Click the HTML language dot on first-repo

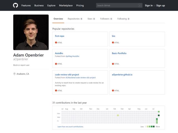pos(56,42)
